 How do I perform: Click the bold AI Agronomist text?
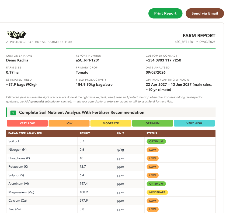pyautogui.click(x=34, y=102)
